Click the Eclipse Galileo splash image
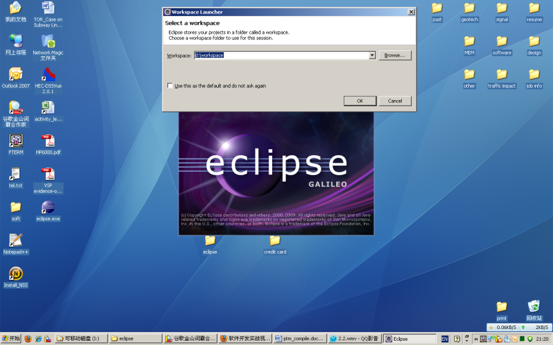The height and width of the screenshot is (345, 553). pos(276,173)
